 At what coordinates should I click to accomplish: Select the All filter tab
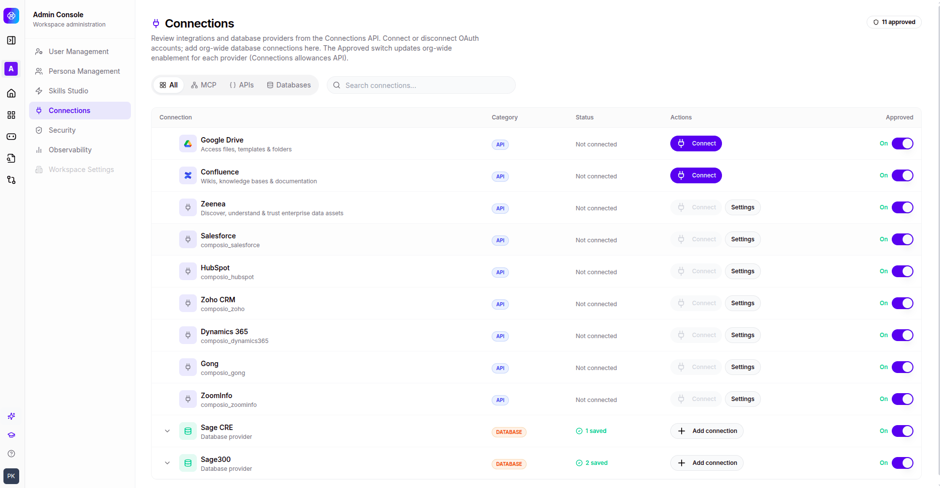pyautogui.click(x=169, y=85)
